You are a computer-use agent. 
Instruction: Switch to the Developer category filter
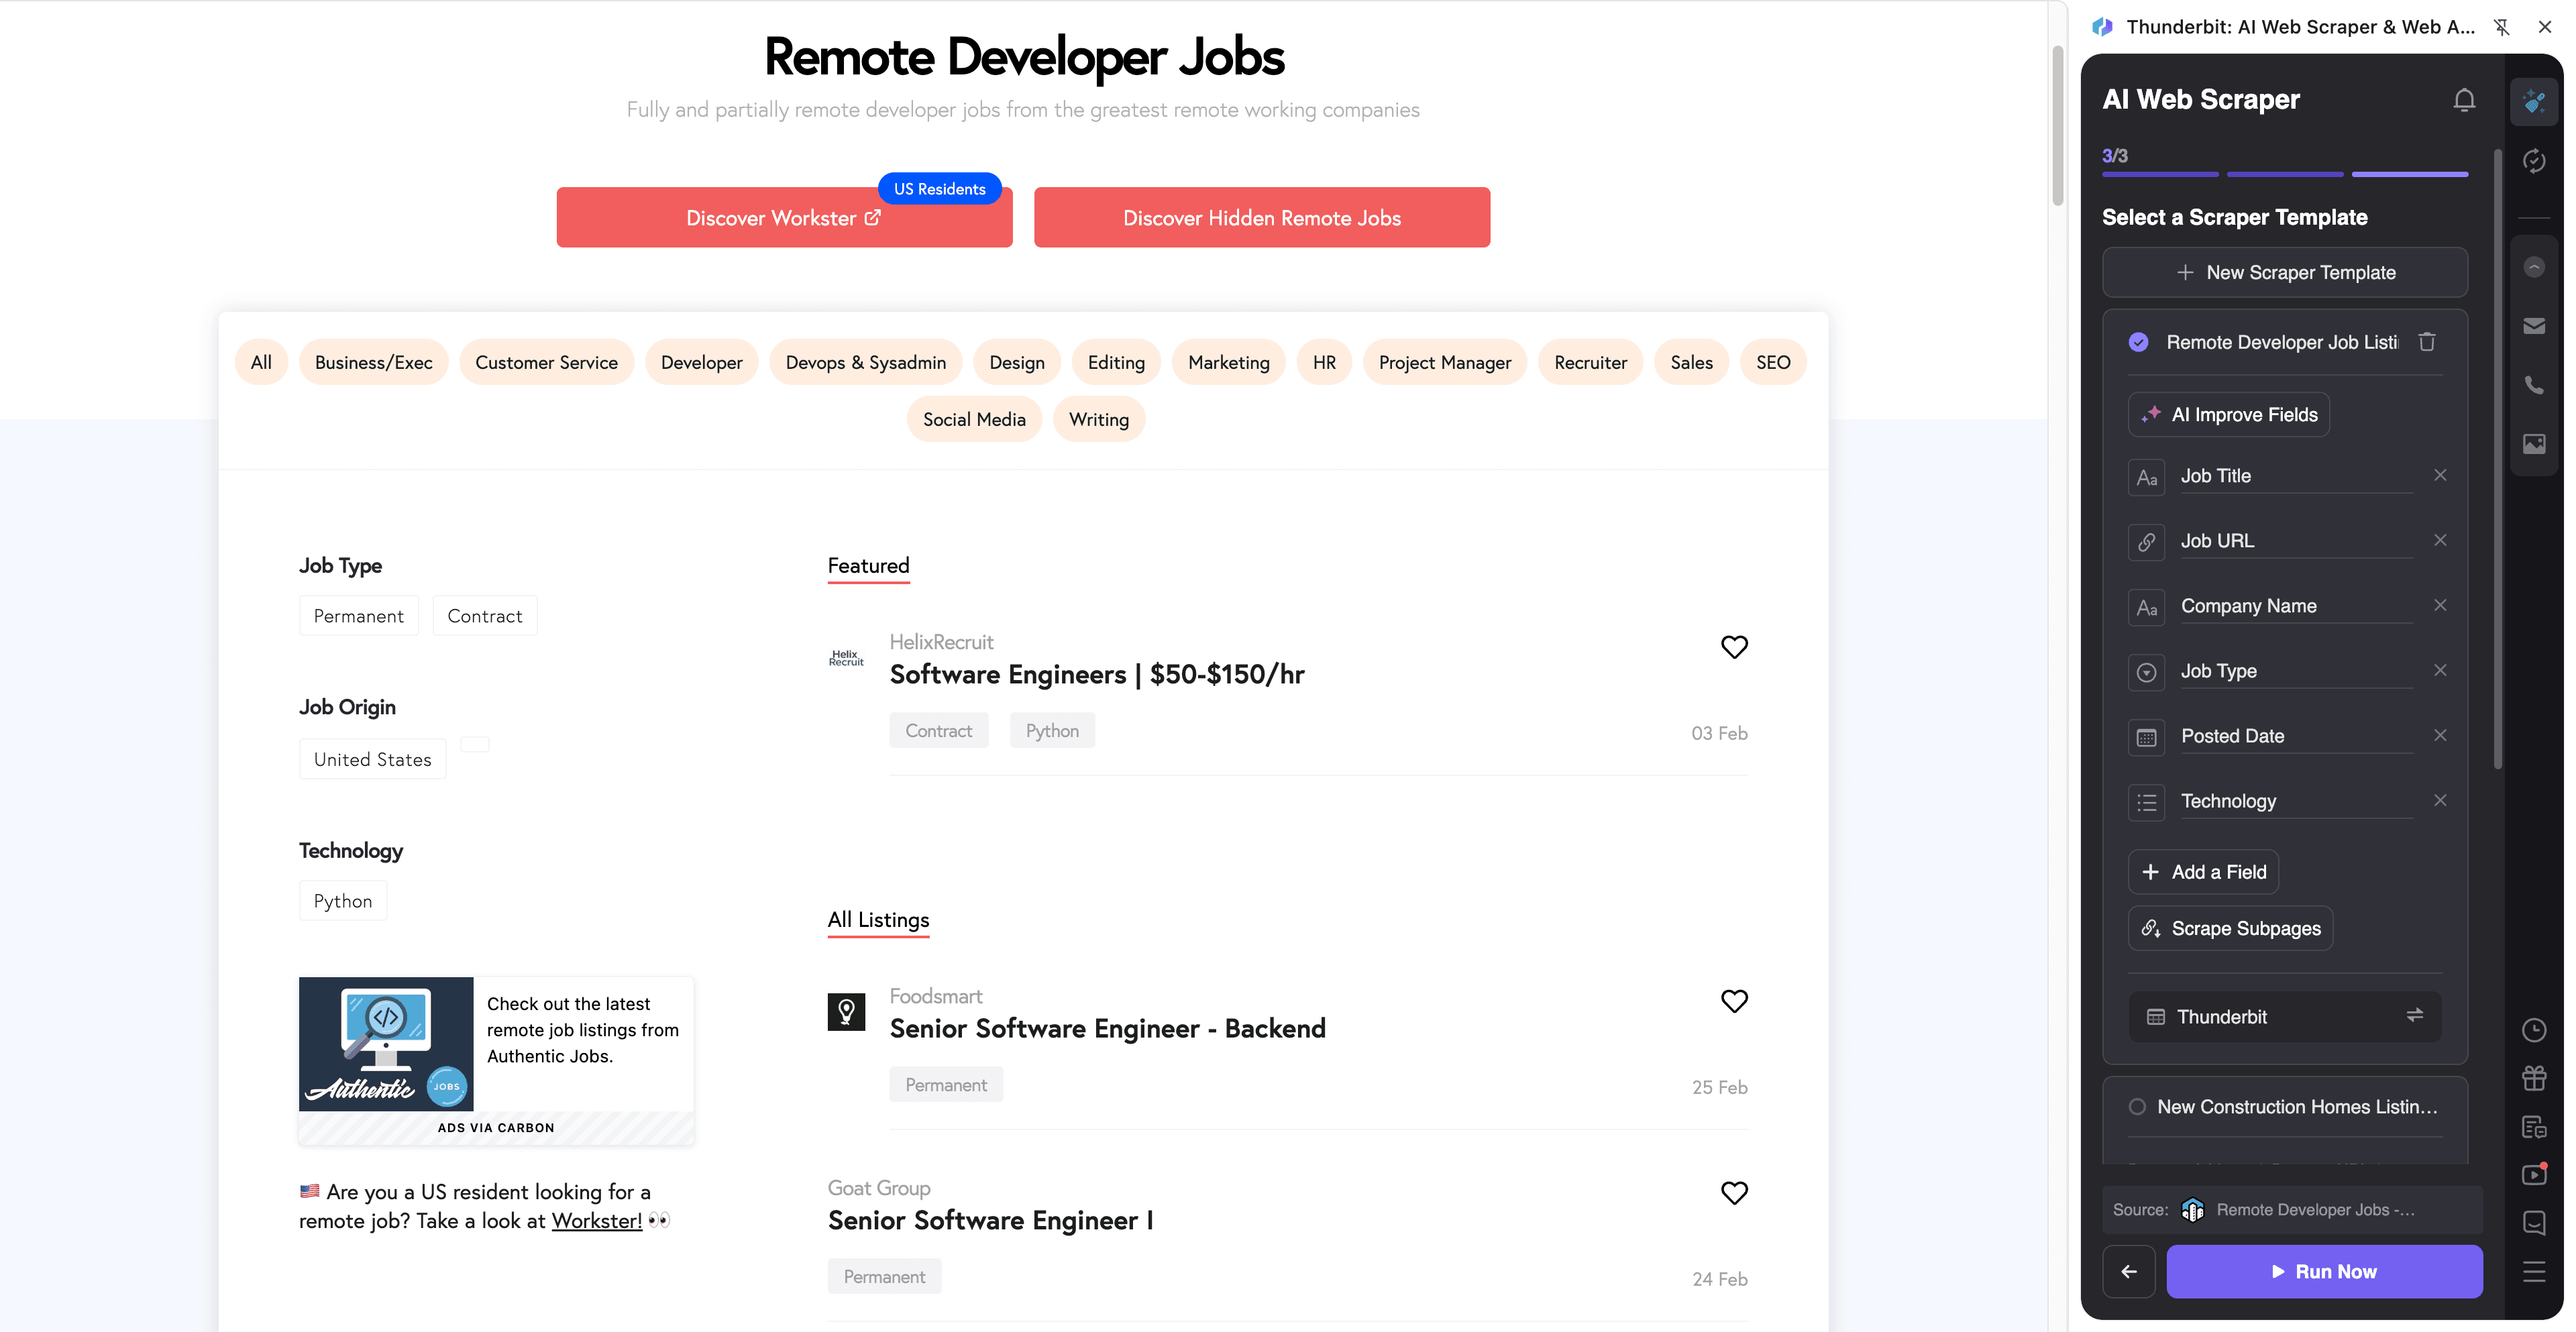(702, 362)
